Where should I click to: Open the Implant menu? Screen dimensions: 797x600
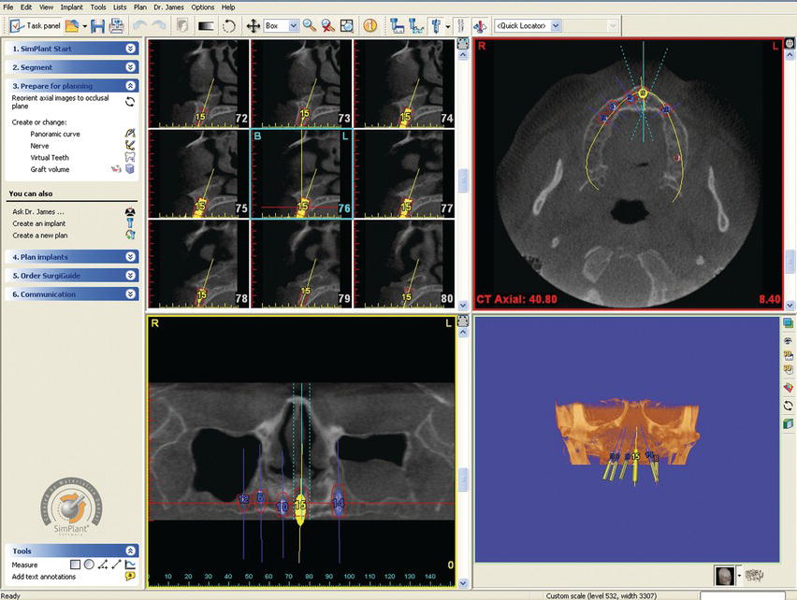[71, 7]
